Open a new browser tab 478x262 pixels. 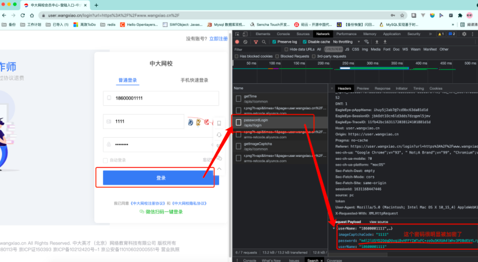[x=96, y=5]
